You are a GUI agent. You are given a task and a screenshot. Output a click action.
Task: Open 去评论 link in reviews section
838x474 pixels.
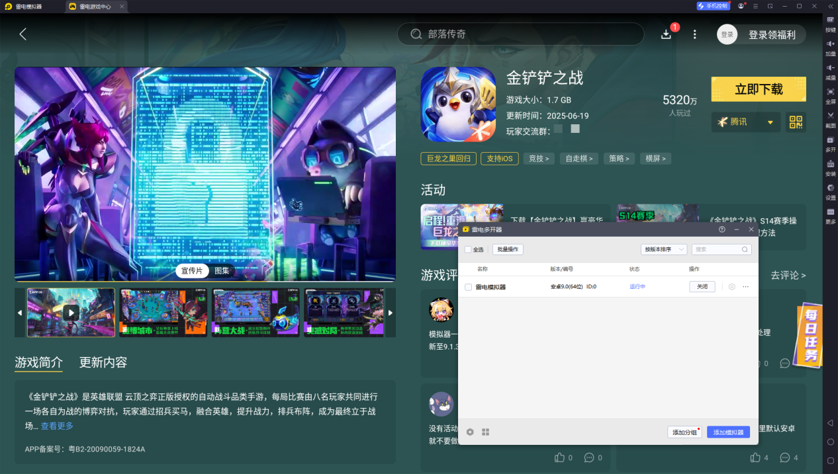tap(788, 275)
